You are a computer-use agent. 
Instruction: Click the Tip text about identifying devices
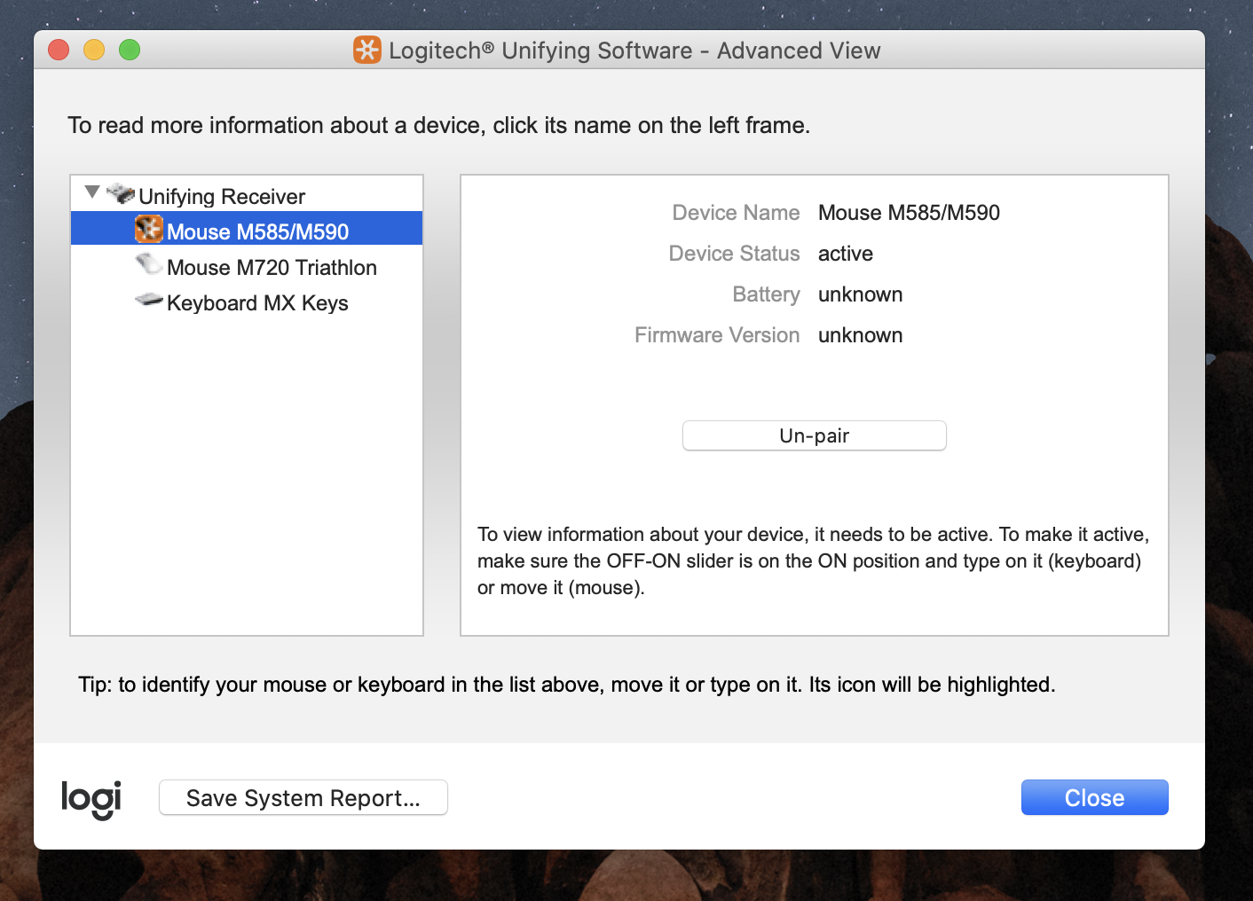(567, 685)
